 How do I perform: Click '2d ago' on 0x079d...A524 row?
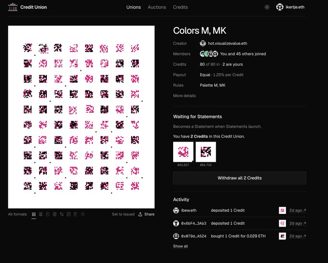[x=296, y=236]
